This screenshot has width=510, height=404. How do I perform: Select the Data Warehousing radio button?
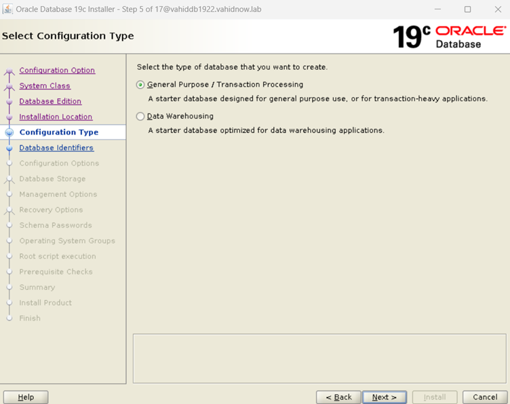point(140,116)
